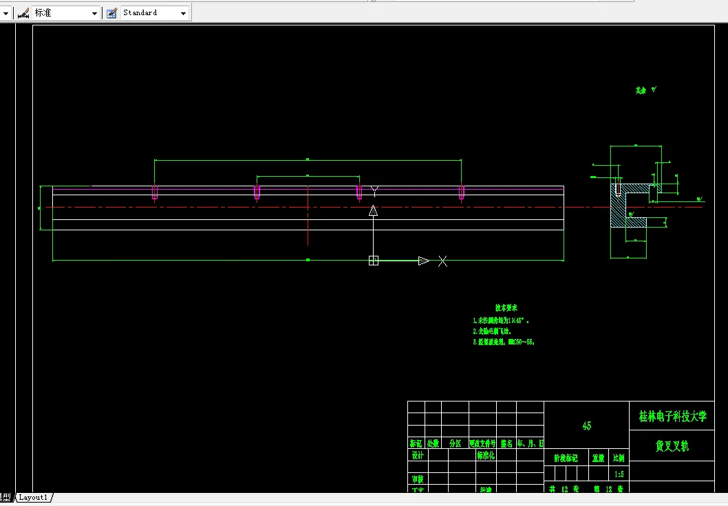Select the scale value 1:5
The width and height of the screenshot is (728, 506).
(x=619, y=474)
